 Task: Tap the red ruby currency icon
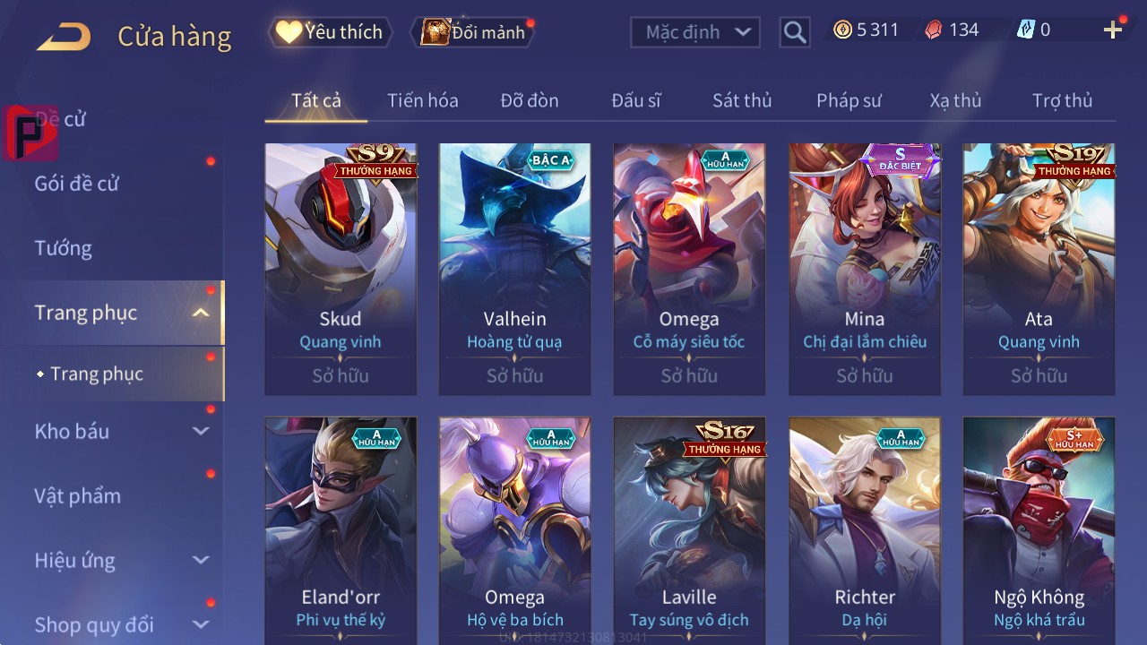pyautogui.click(x=934, y=30)
